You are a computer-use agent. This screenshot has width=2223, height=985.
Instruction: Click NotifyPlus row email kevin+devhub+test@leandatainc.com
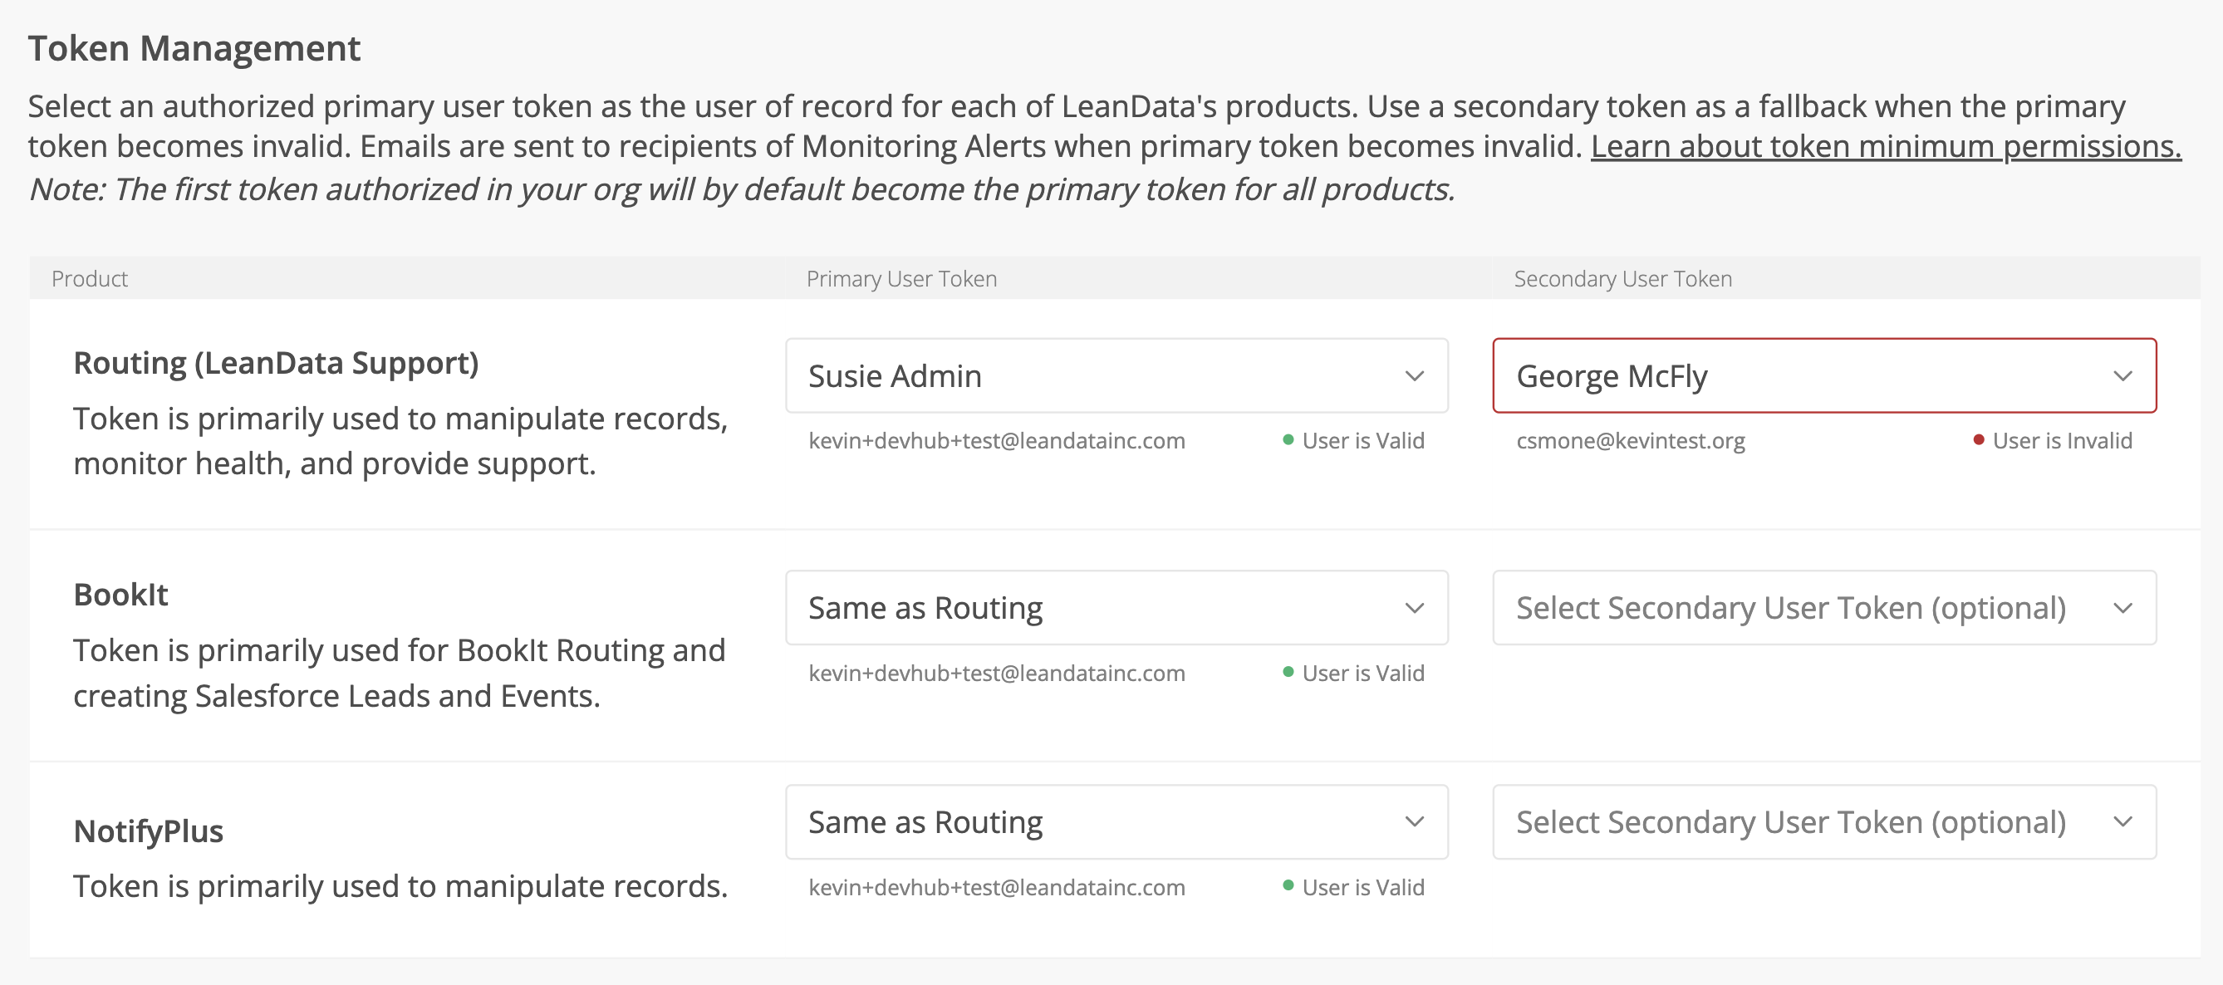coord(997,887)
